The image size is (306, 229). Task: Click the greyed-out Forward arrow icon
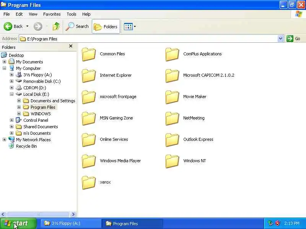(x=38, y=26)
